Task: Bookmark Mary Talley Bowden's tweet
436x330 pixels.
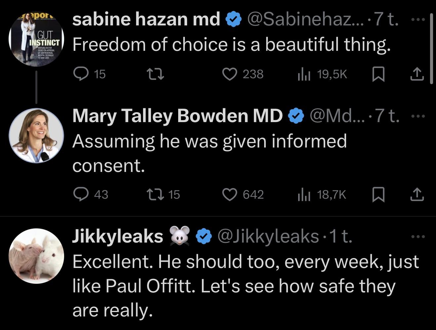Action: click(x=378, y=195)
